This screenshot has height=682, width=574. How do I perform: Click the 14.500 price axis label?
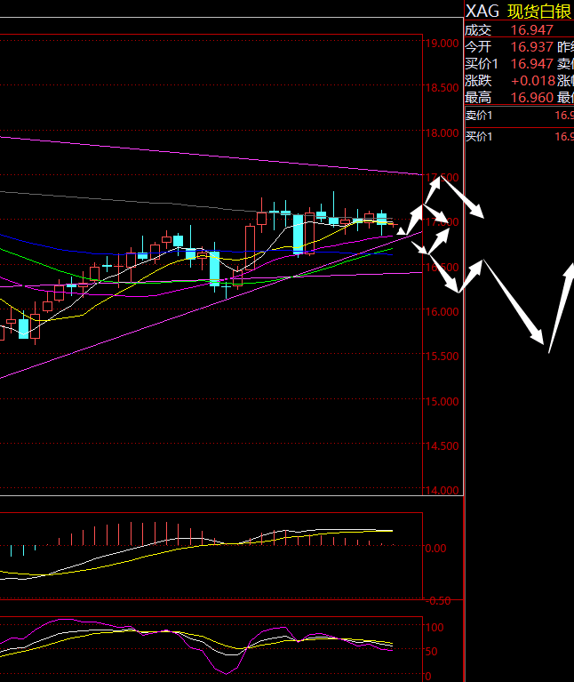(442, 446)
